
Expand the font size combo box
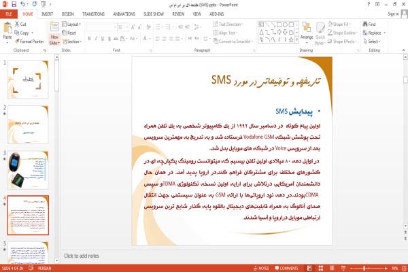126,27
